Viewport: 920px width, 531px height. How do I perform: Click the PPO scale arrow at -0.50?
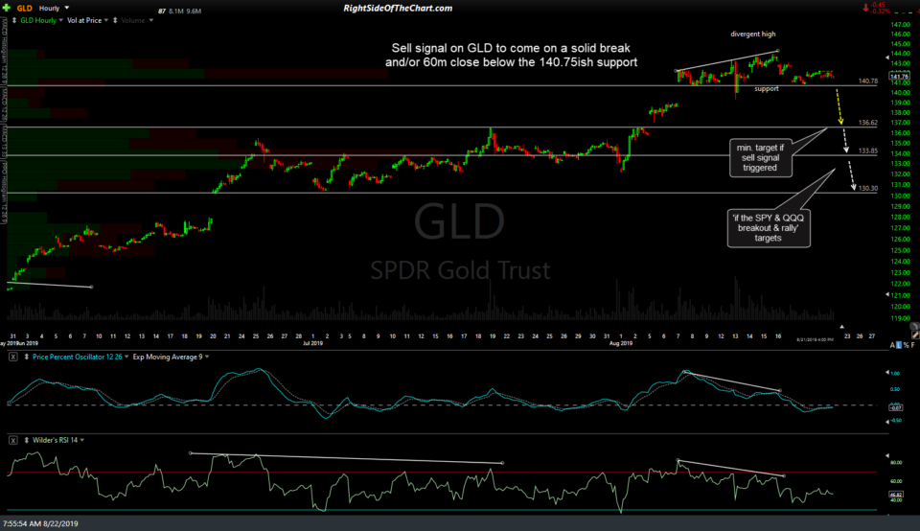point(887,421)
